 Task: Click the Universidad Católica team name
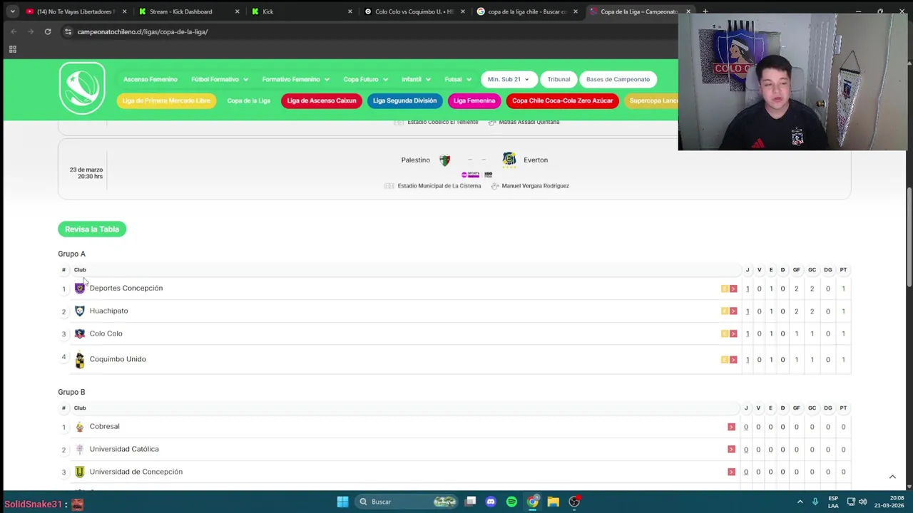pos(124,449)
